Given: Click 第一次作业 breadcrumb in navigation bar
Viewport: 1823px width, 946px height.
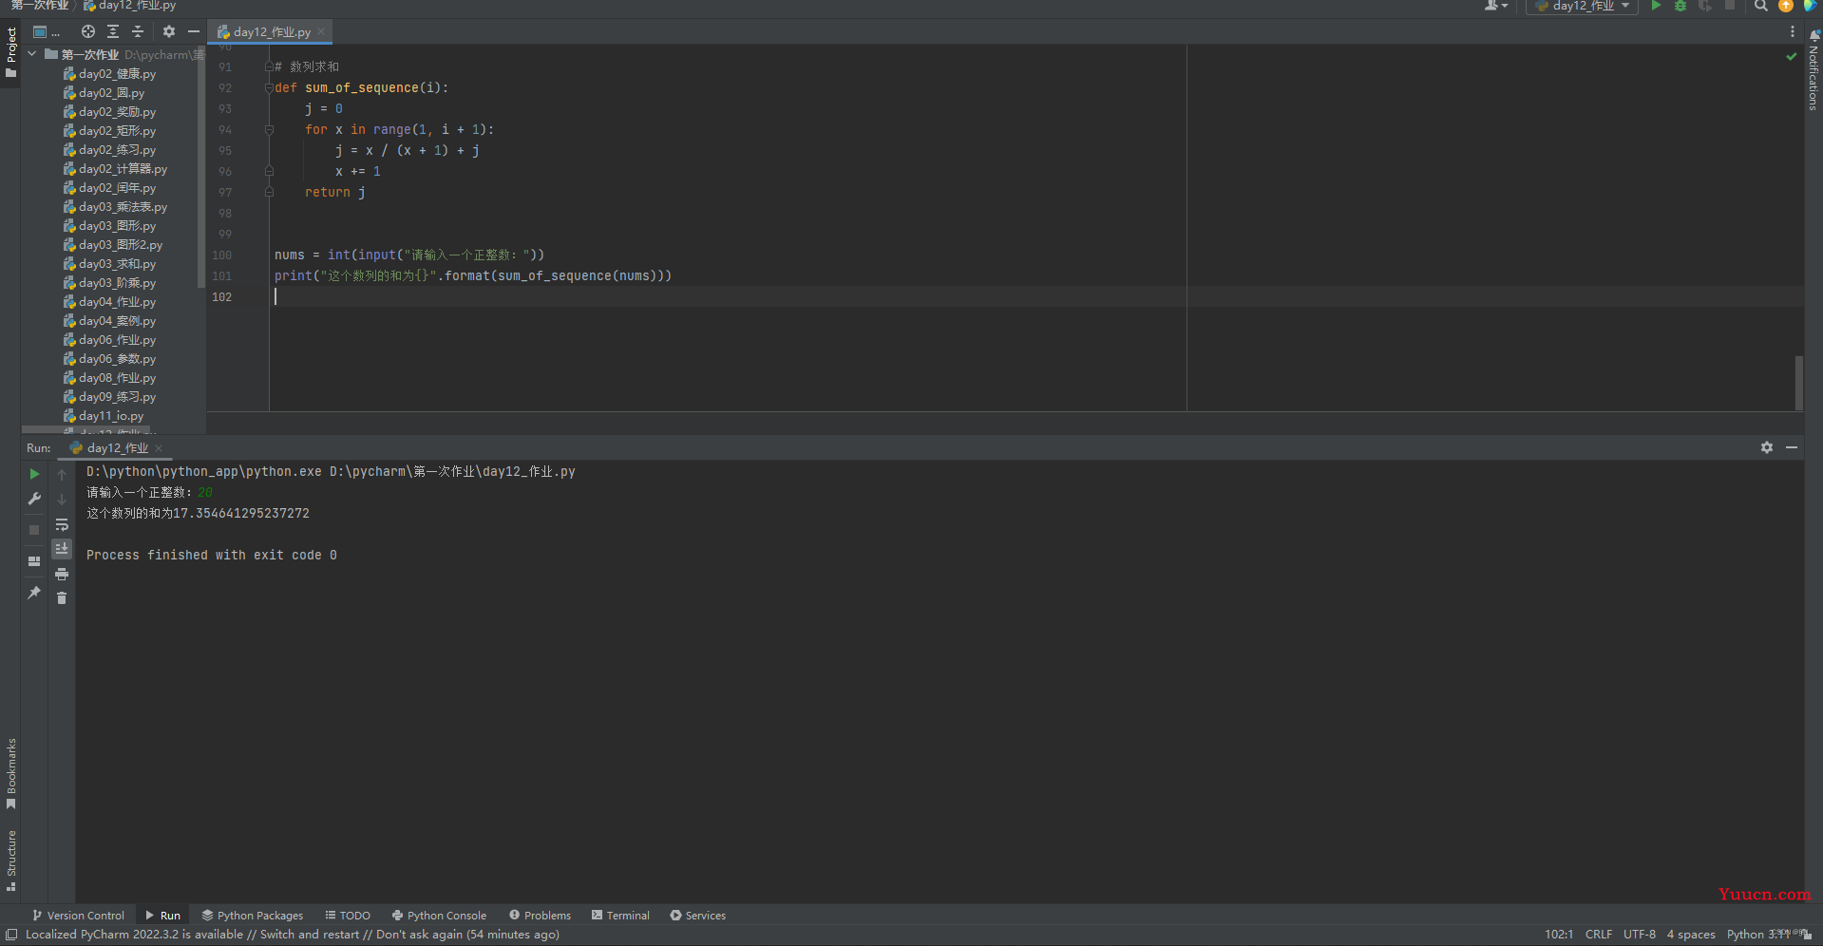Looking at the screenshot, I should [x=39, y=6].
